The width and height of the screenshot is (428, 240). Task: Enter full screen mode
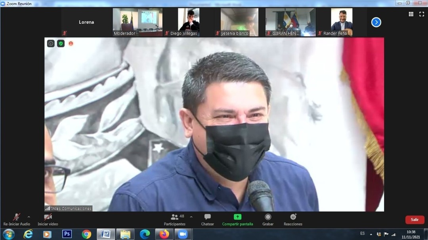pos(421,14)
